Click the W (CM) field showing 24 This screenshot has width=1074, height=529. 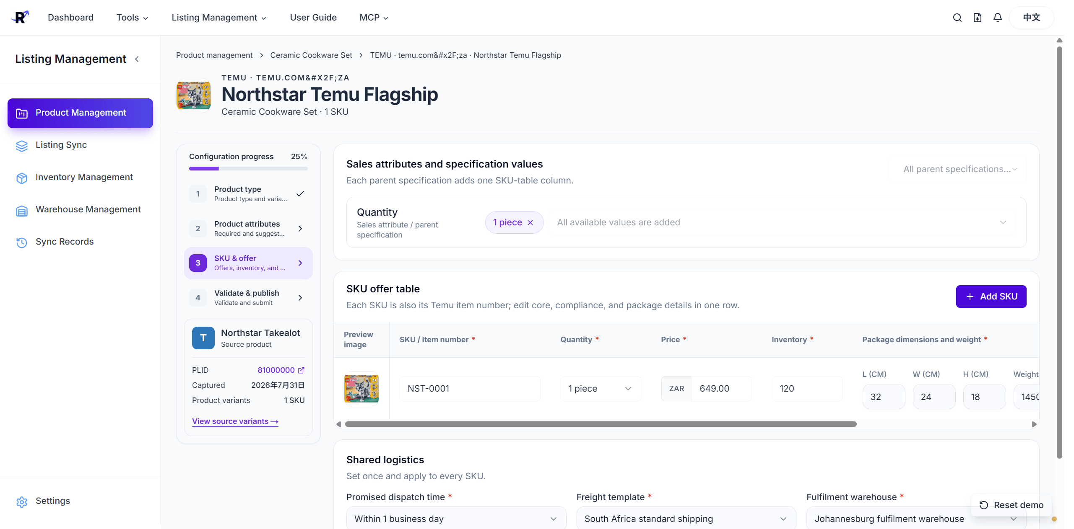coord(934,397)
